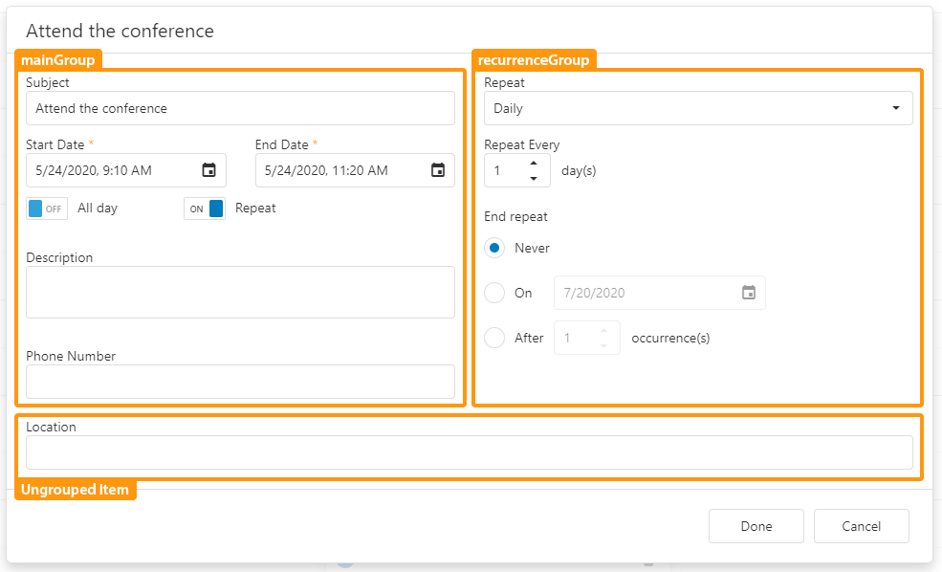Select the On date end repeat option
Viewport: 942px width, 572px height.
click(x=494, y=293)
